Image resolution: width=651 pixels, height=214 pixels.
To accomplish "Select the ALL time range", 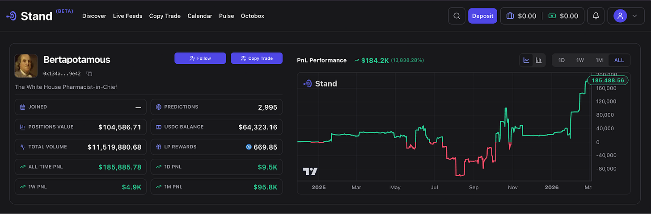I will pos(619,60).
